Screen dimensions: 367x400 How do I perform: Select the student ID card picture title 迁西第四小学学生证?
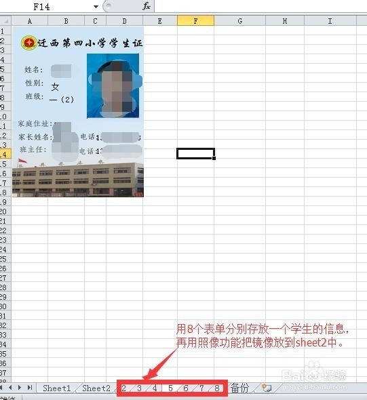[x=90, y=43]
